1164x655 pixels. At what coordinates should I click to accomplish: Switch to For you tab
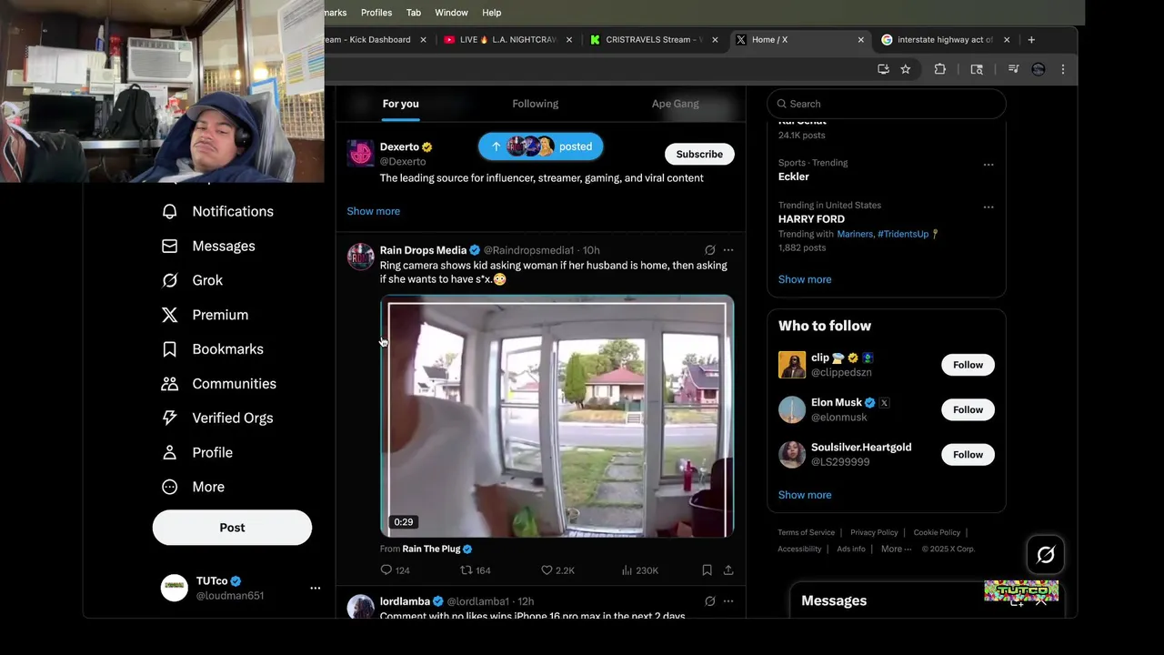[401, 104]
